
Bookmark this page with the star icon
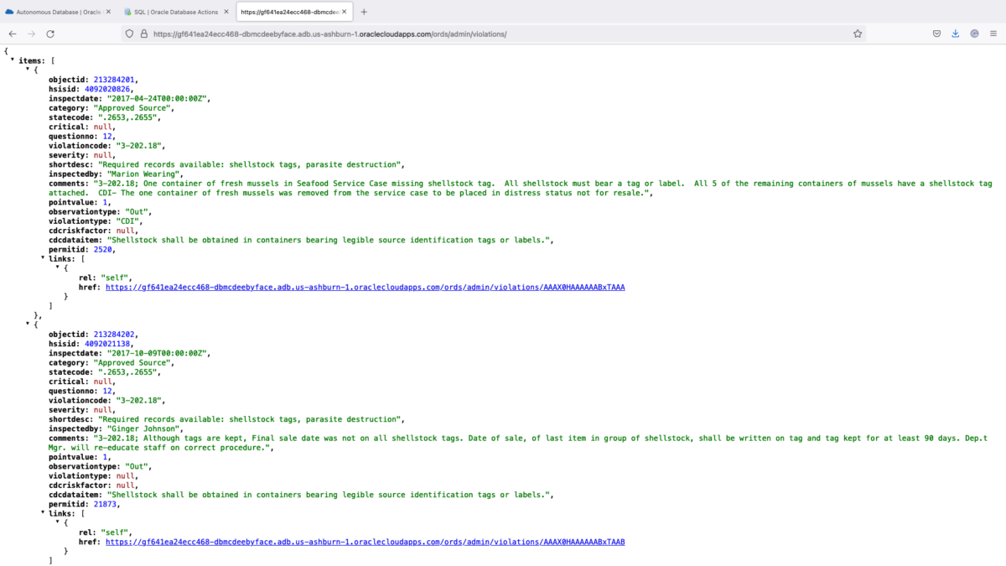(857, 34)
